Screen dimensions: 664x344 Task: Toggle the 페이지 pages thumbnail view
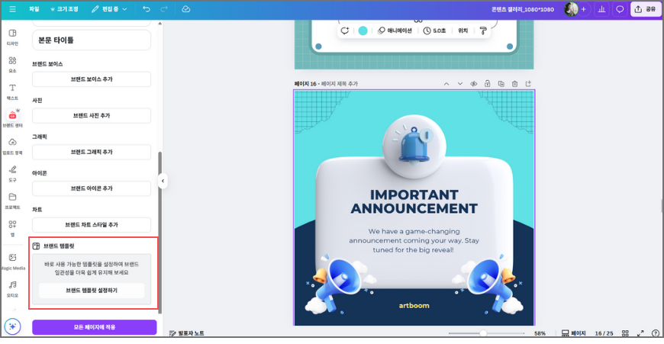coord(573,333)
